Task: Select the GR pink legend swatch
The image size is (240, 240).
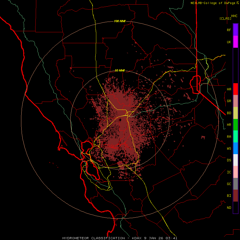Action: click(x=235, y=101)
